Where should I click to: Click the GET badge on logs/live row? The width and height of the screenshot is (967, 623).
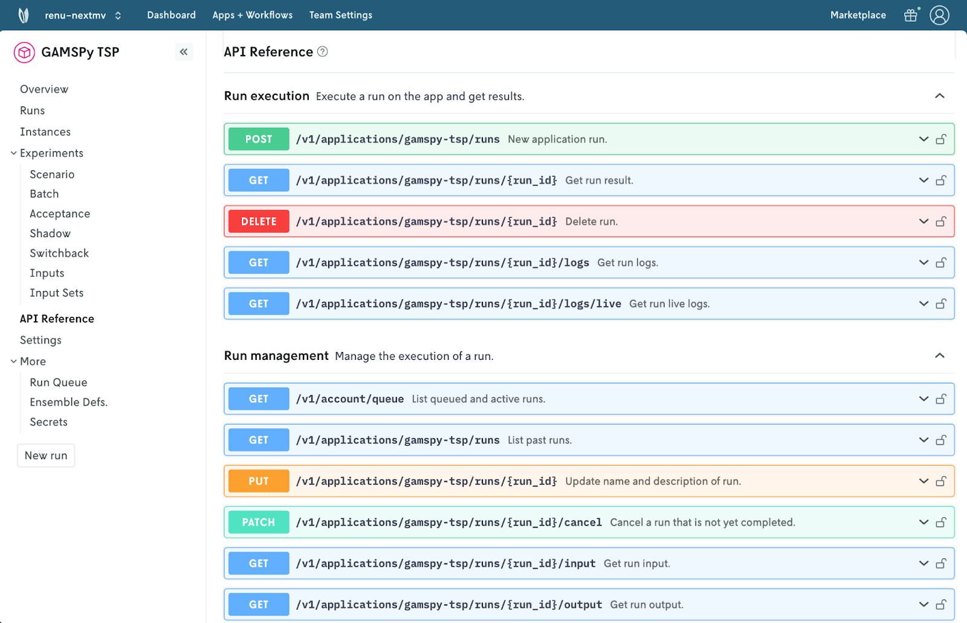(x=259, y=304)
